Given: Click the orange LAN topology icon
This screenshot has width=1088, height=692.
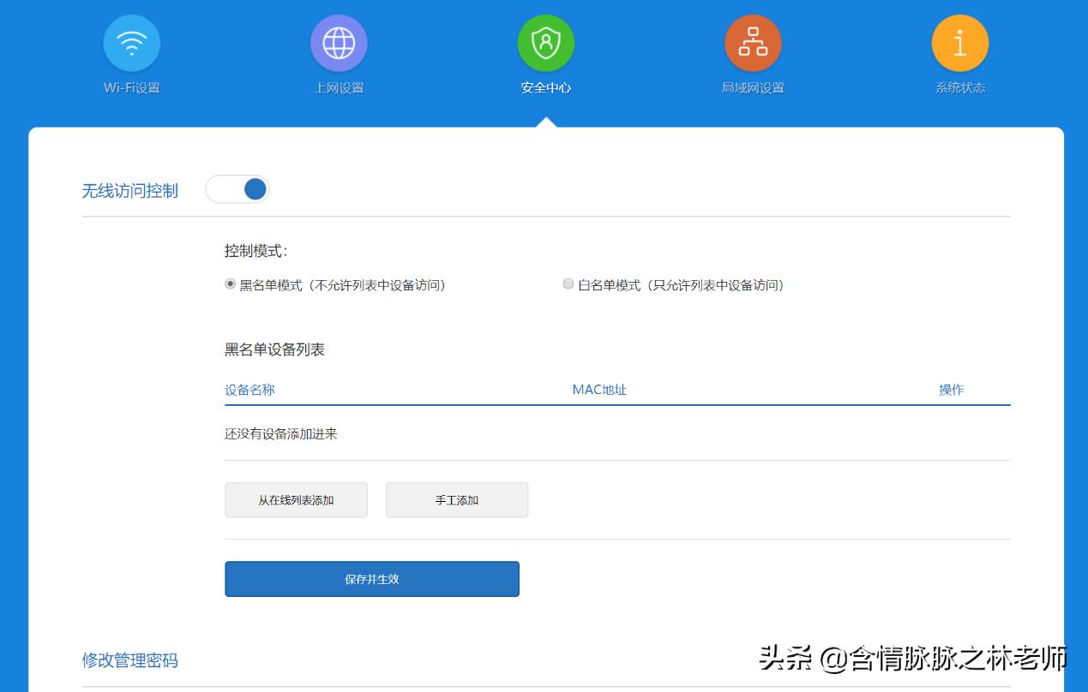Looking at the screenshot, I should pos(753,41).
